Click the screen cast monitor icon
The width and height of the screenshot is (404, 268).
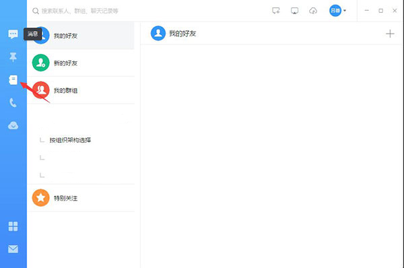point(294,11)
